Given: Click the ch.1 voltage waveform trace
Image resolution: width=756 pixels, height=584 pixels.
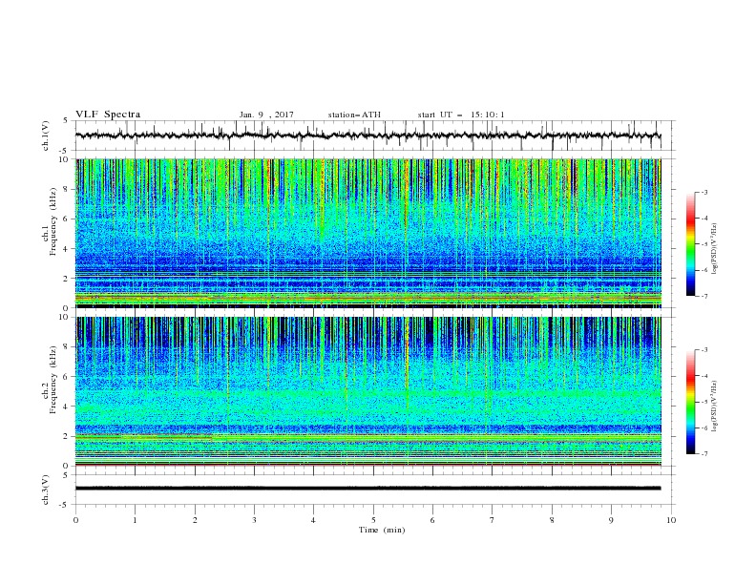Looking at the screenshot, I should (x=367, y=136).
